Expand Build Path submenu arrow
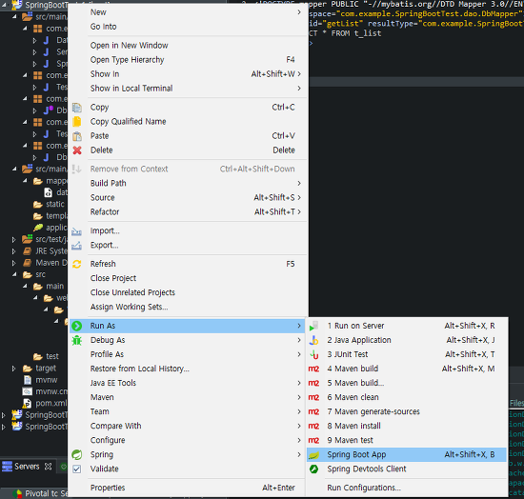The width and height of the screenshot is (524, 499). click(299, 184)
